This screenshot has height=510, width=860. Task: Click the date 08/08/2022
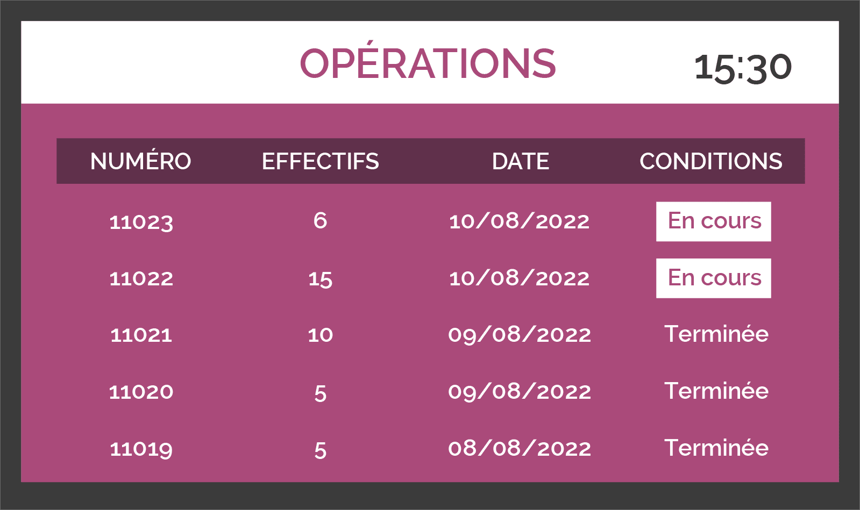[520, 448]
